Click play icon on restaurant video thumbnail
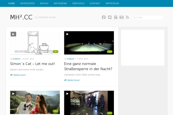The image size is (173, 115). click(x=67, y=94)
